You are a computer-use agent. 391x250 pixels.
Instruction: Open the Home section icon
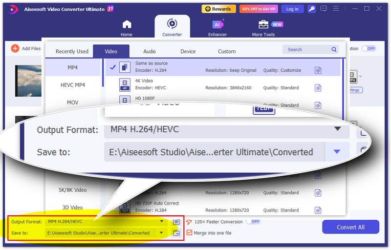tap(127, 25)
